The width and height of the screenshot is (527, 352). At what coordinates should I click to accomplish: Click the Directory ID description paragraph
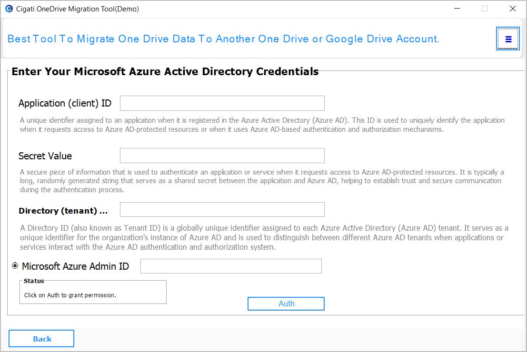point(264,237)
